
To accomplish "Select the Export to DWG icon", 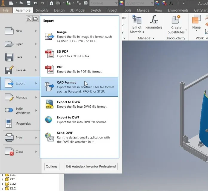I will pyautogui.click(x=50, y=104).
